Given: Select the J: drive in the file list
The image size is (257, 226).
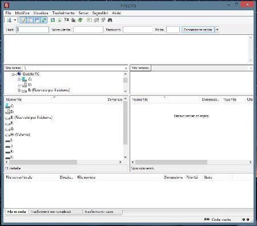Looking at the screenshot, I should 9,146.
